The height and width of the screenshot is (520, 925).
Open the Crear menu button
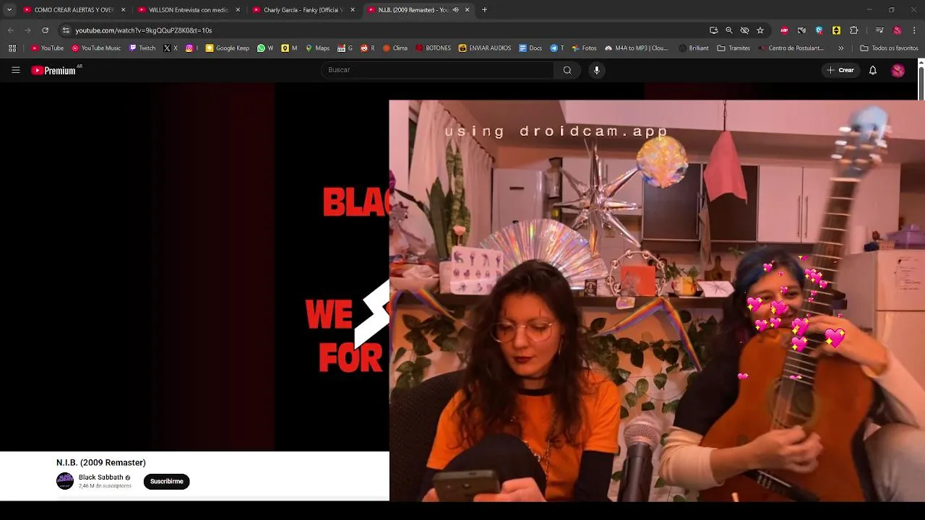pos(840,70)
